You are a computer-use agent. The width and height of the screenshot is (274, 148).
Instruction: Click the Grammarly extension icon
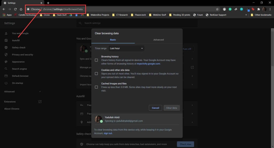[230, 9]
